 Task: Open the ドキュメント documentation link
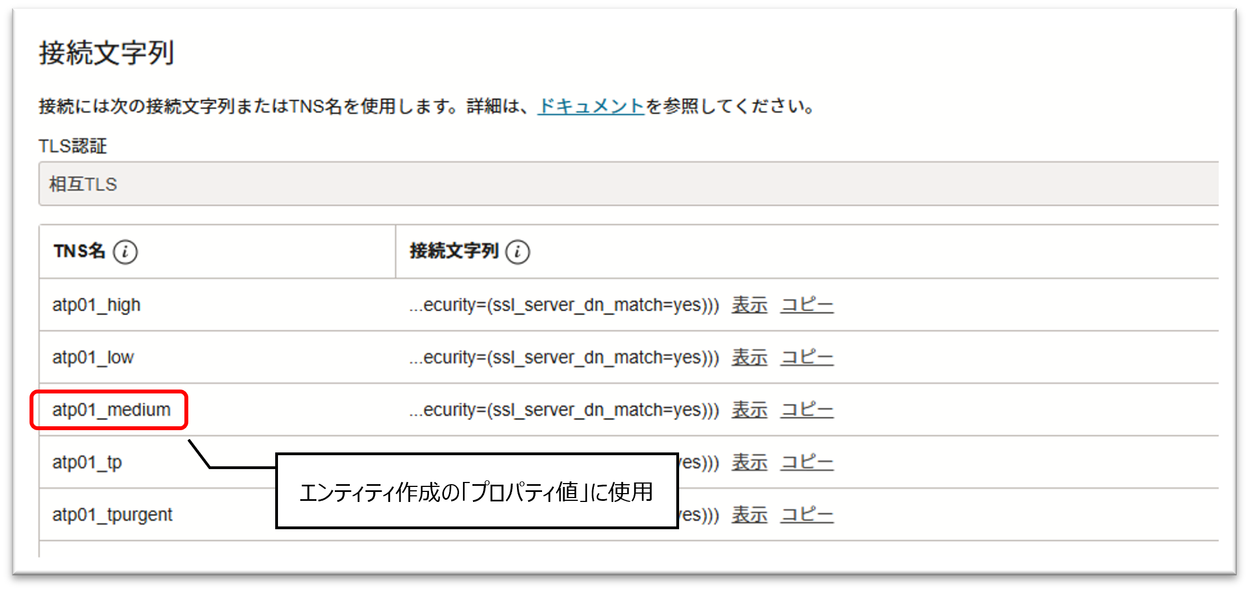click(591, 106)
